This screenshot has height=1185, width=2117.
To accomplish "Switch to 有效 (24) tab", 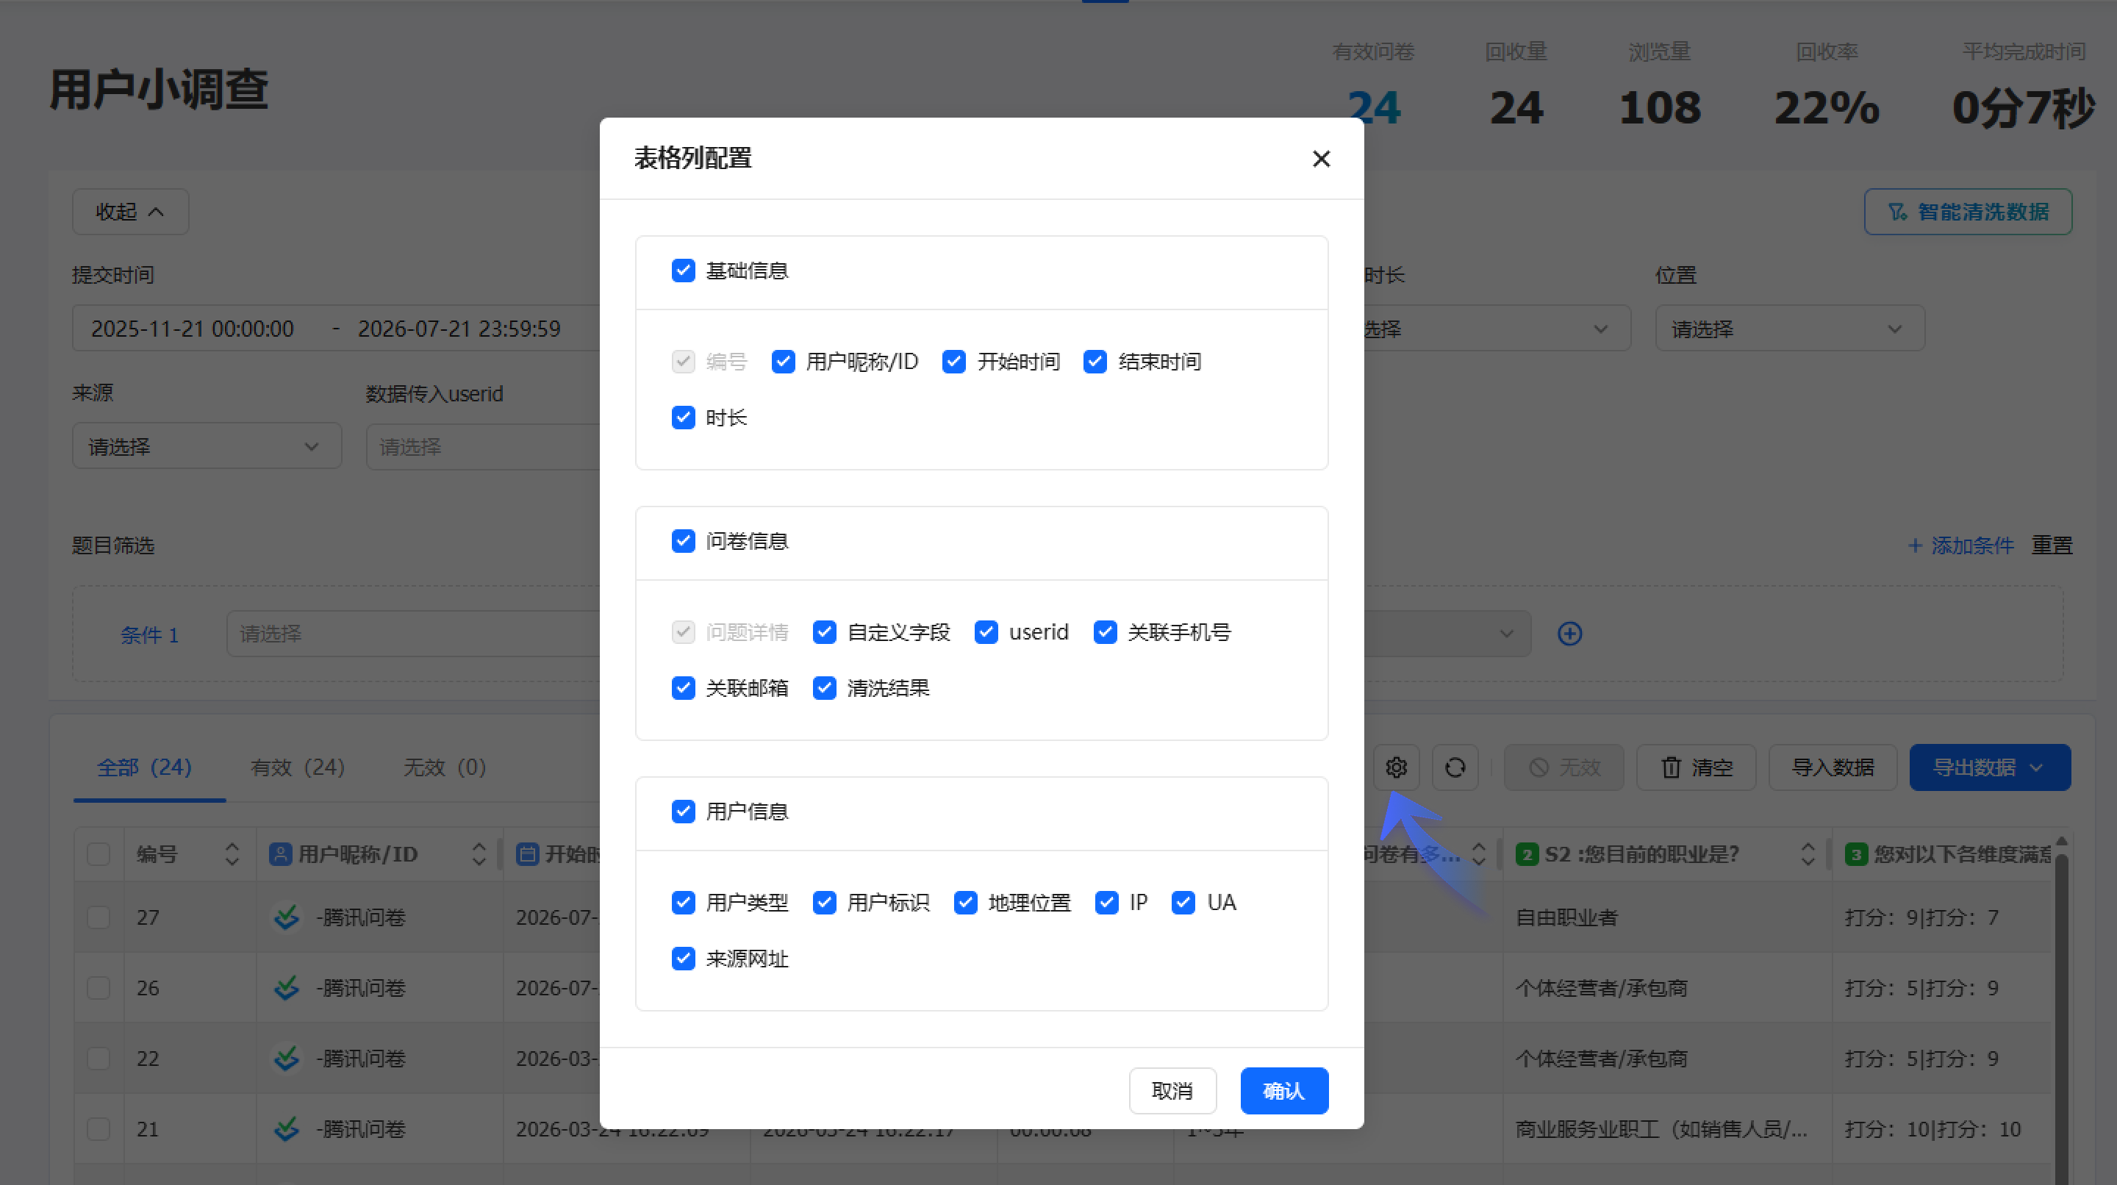I will pyautogui.click(x=298, y=767).
